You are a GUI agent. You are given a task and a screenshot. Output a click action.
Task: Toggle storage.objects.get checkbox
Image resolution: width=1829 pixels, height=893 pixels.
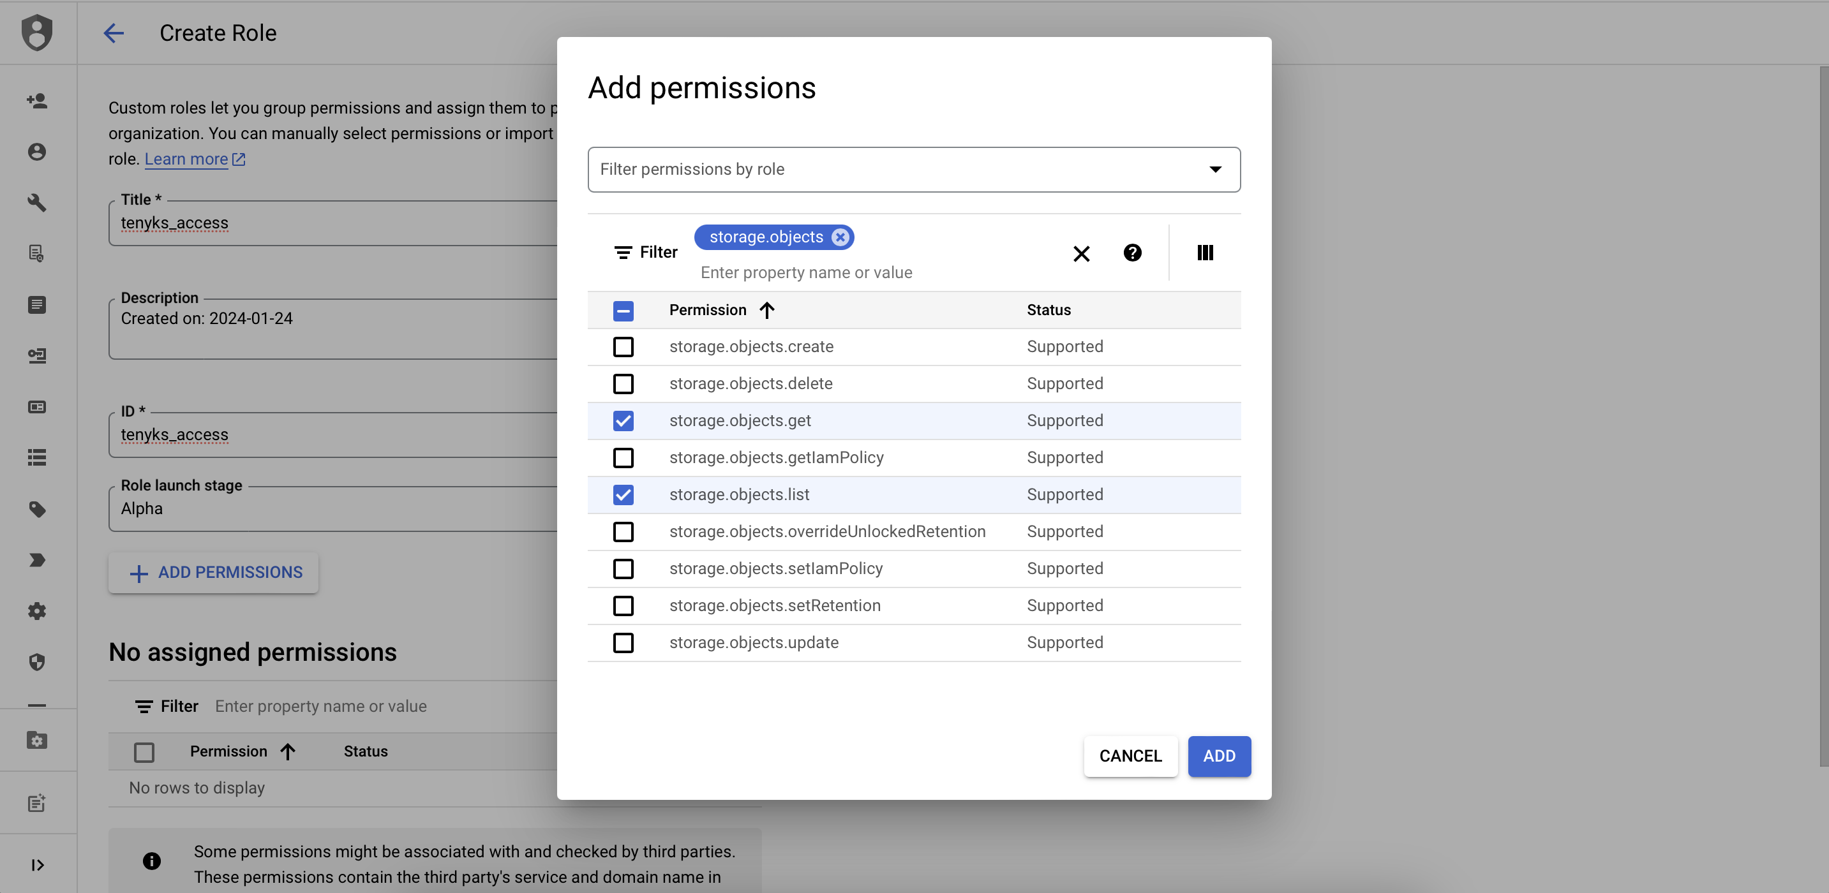623,420
